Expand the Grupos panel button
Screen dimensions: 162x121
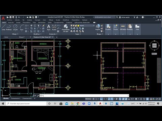(115, 29)
